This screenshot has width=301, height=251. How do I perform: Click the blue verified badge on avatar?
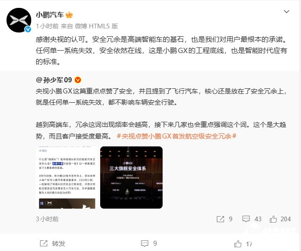pyautogui.click(x=28, y=29)
